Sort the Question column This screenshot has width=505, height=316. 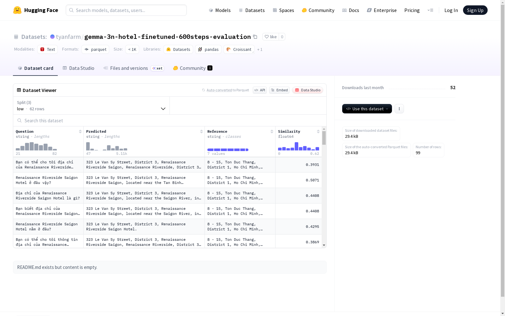[x=80, y=131]
